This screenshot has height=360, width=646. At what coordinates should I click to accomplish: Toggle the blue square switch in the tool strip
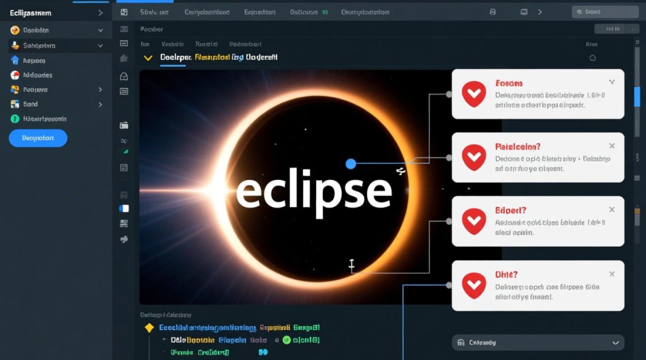[x=124, y=208]
